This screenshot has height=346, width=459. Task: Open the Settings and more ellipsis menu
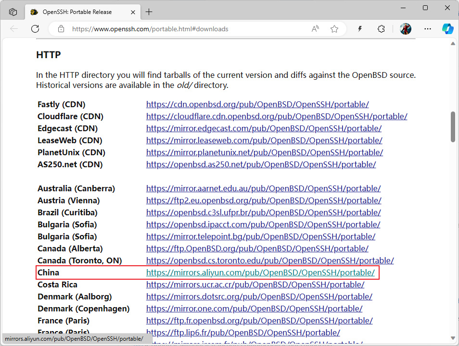click(x=428, y=29)
